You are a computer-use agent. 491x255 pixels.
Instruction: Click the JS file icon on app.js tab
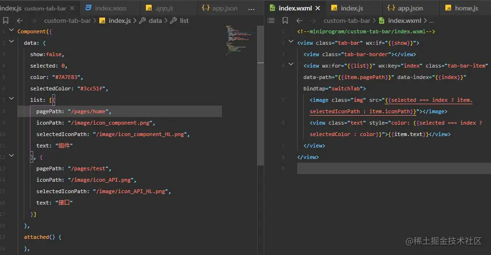149,8
